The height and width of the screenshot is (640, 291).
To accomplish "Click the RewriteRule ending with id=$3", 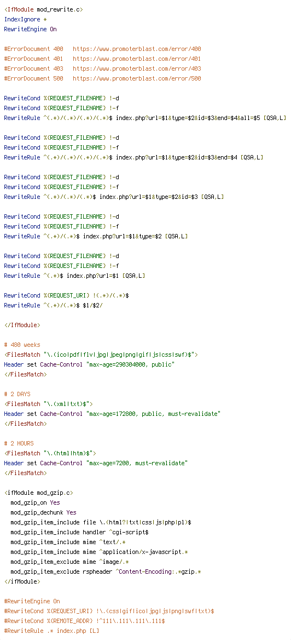I will [x=114, y=197].
